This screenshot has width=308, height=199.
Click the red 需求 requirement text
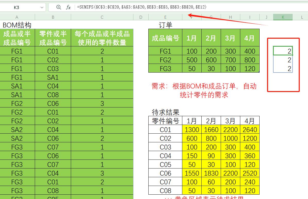(x=204, y=91)
